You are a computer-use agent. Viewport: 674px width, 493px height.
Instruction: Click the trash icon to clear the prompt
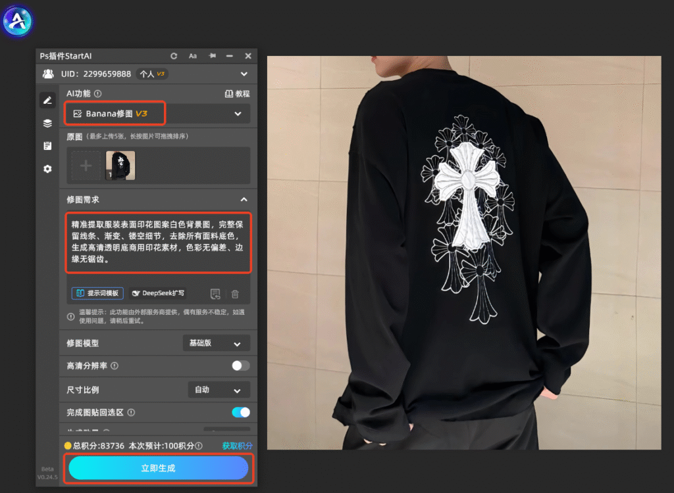pyautogui.click(x=235, y=294)
